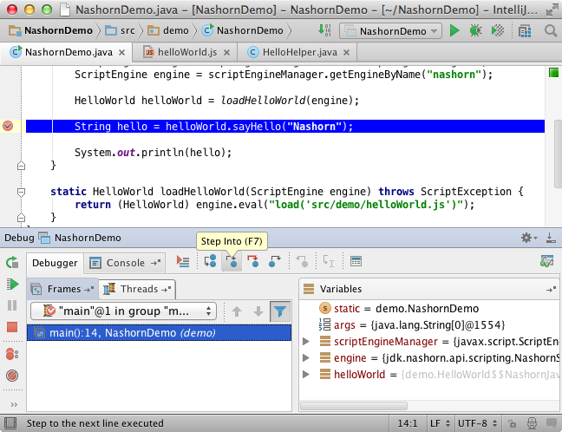Start debugging with the bug icon
Screen dimensions: 562x432
tap(475, 31)
